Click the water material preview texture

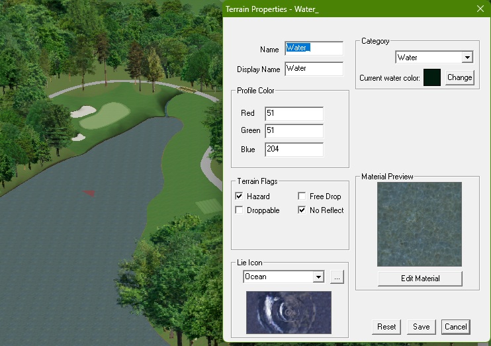pyautogui.click(x=420, y=224)
